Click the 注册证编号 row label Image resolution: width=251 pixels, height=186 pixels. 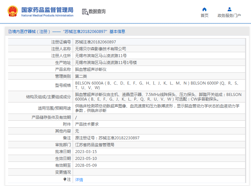click(x=61, y=42)
